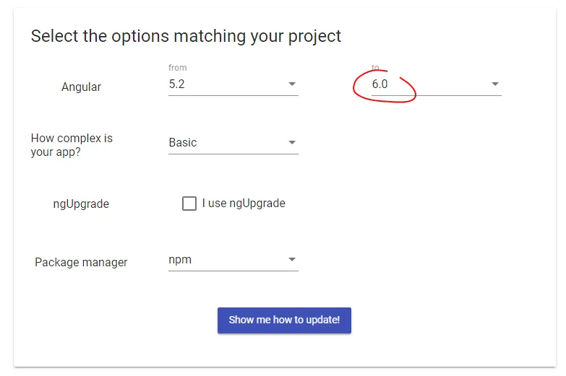Screen dimensions: 566x376
Task: Click the "How complex is your app?" label
Action: point(72,145)
